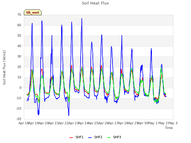Toggle SHF2 series in the legend
This screenshot has height=143, width=191.
(95, 137)
